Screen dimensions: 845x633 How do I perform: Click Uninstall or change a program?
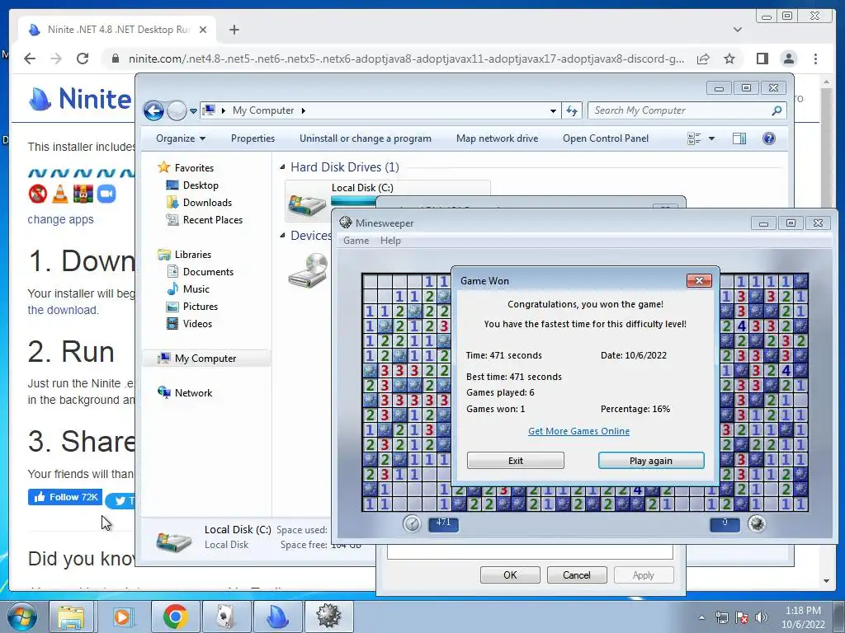coord(366,138)
